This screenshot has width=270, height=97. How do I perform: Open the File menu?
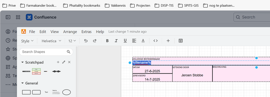(32, 32)
